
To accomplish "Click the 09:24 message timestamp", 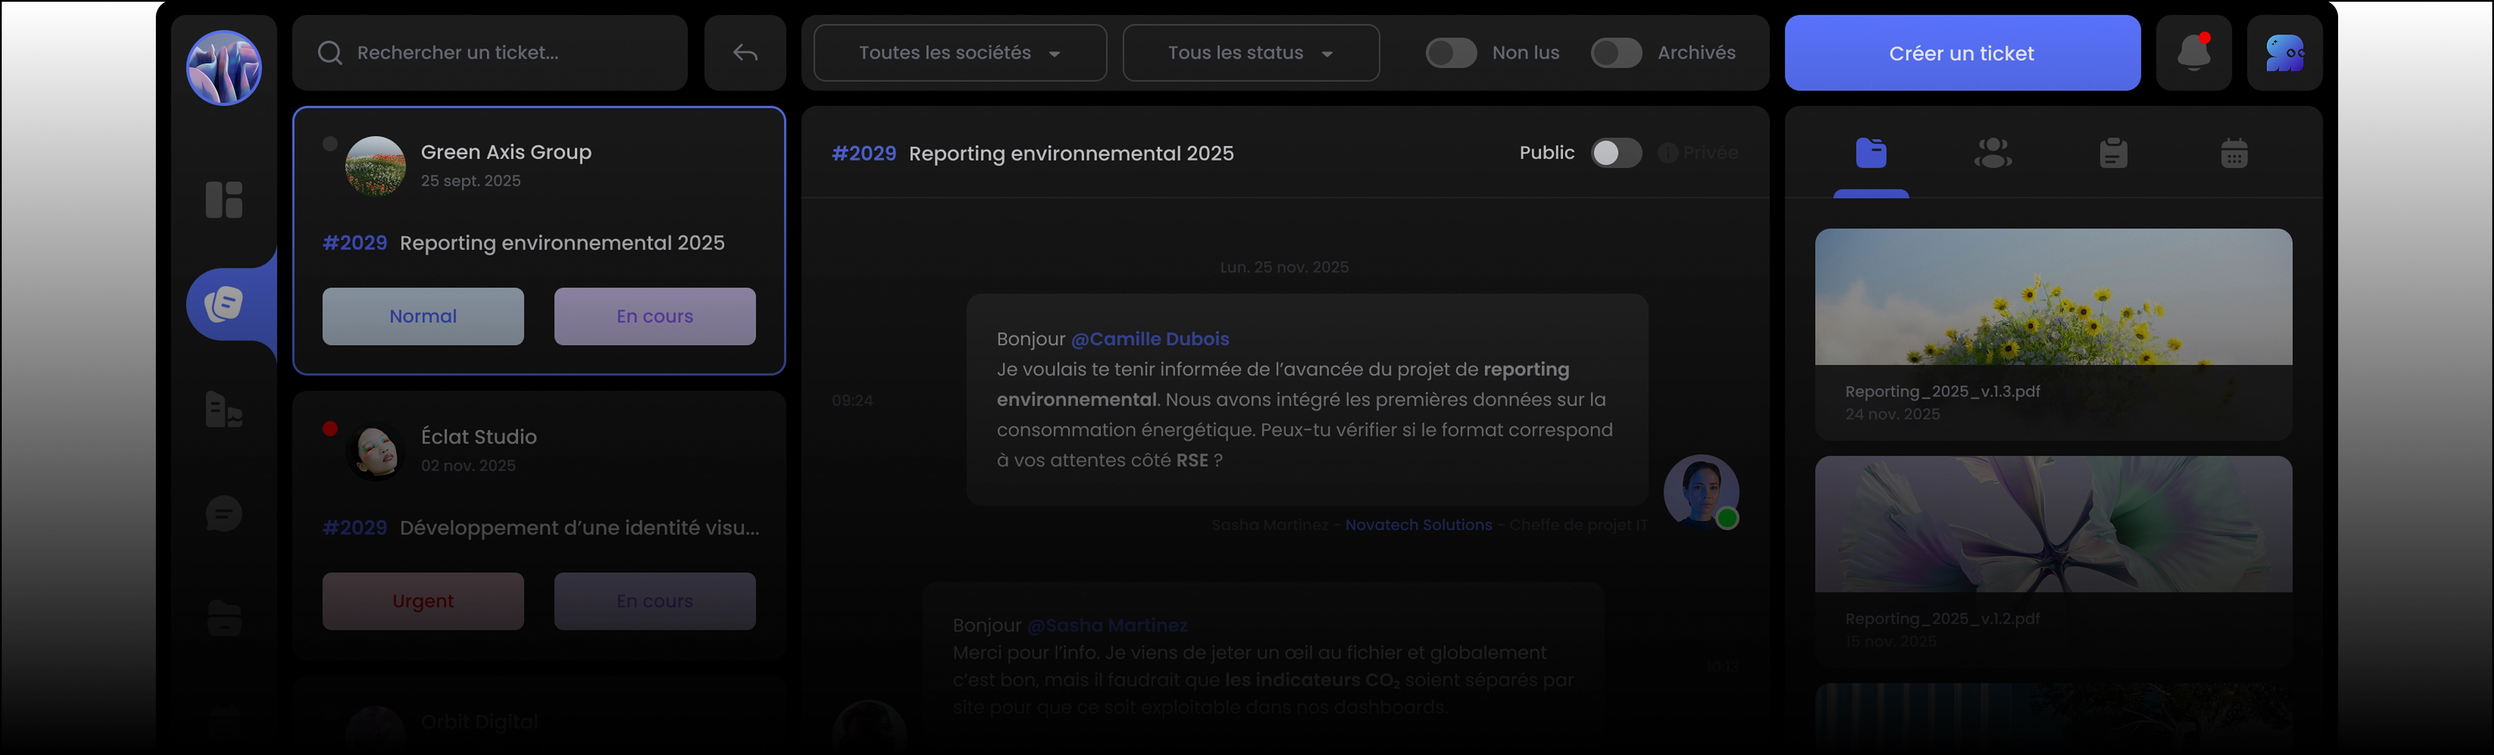I will [852, 401].
